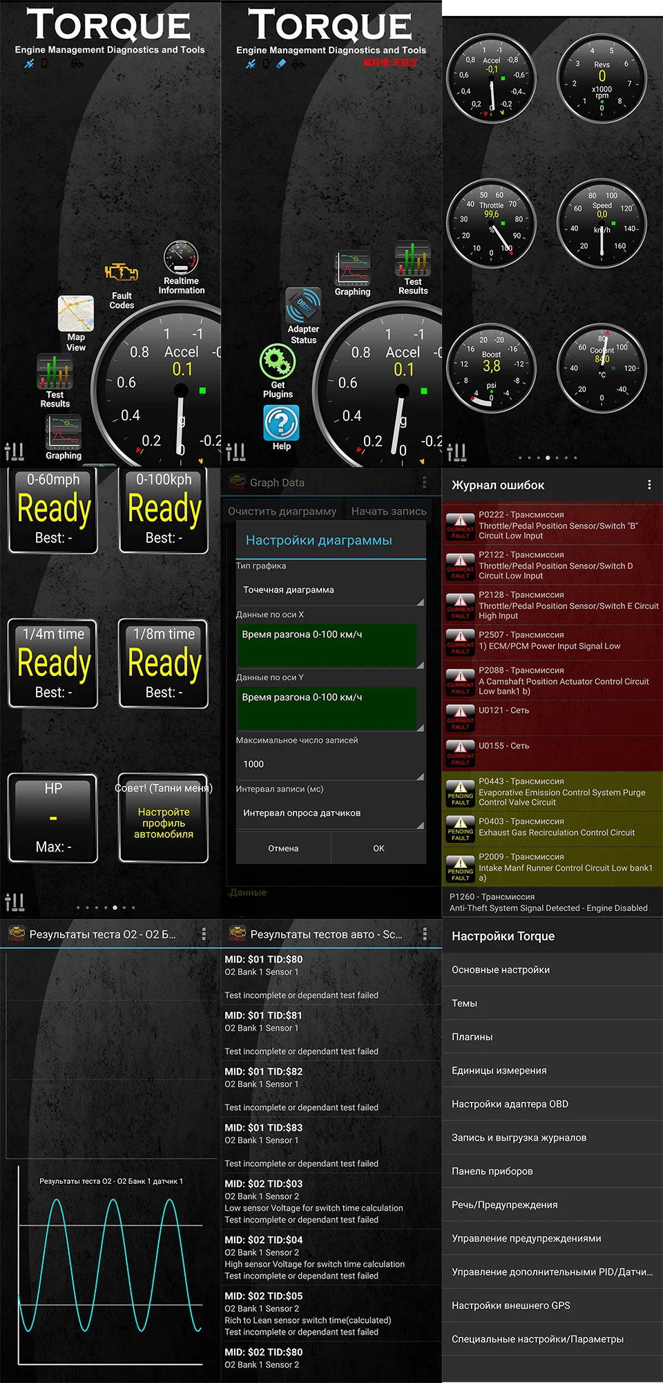The width and height of the screenshot is (663, 1383).
Task: Click the Отмена button in chart settings
Action: [283, 848]
